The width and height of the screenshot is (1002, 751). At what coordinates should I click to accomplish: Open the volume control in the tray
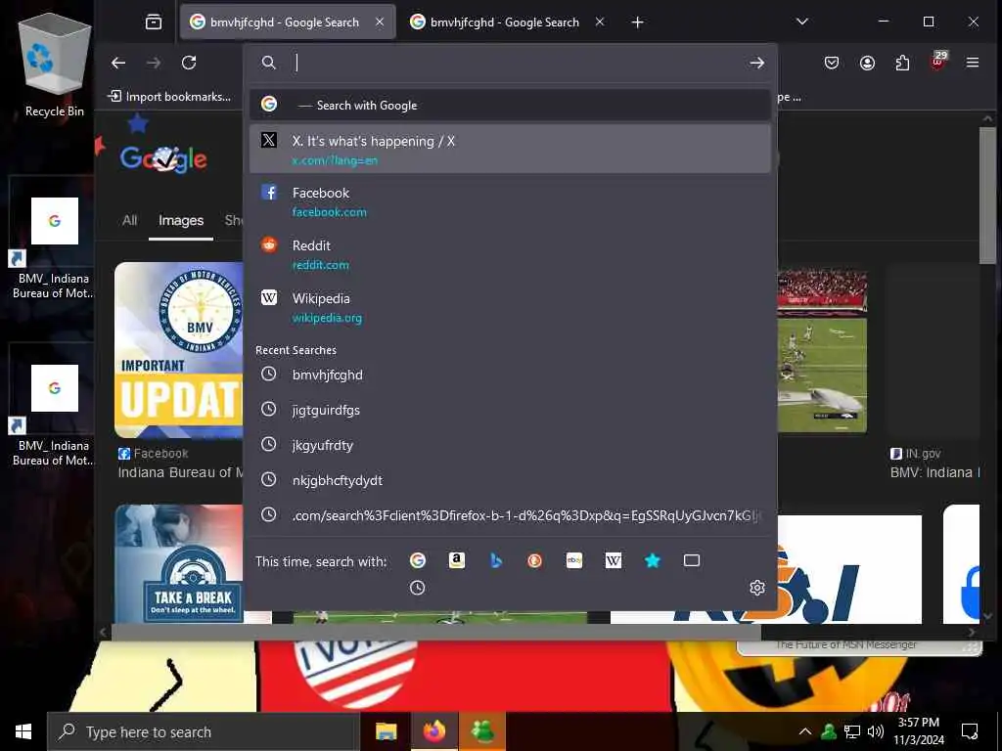[x=876, y=731]
